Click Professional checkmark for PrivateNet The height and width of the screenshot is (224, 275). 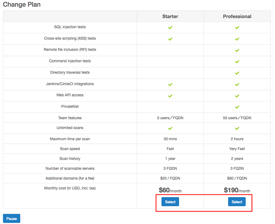(x=237, y=107)
